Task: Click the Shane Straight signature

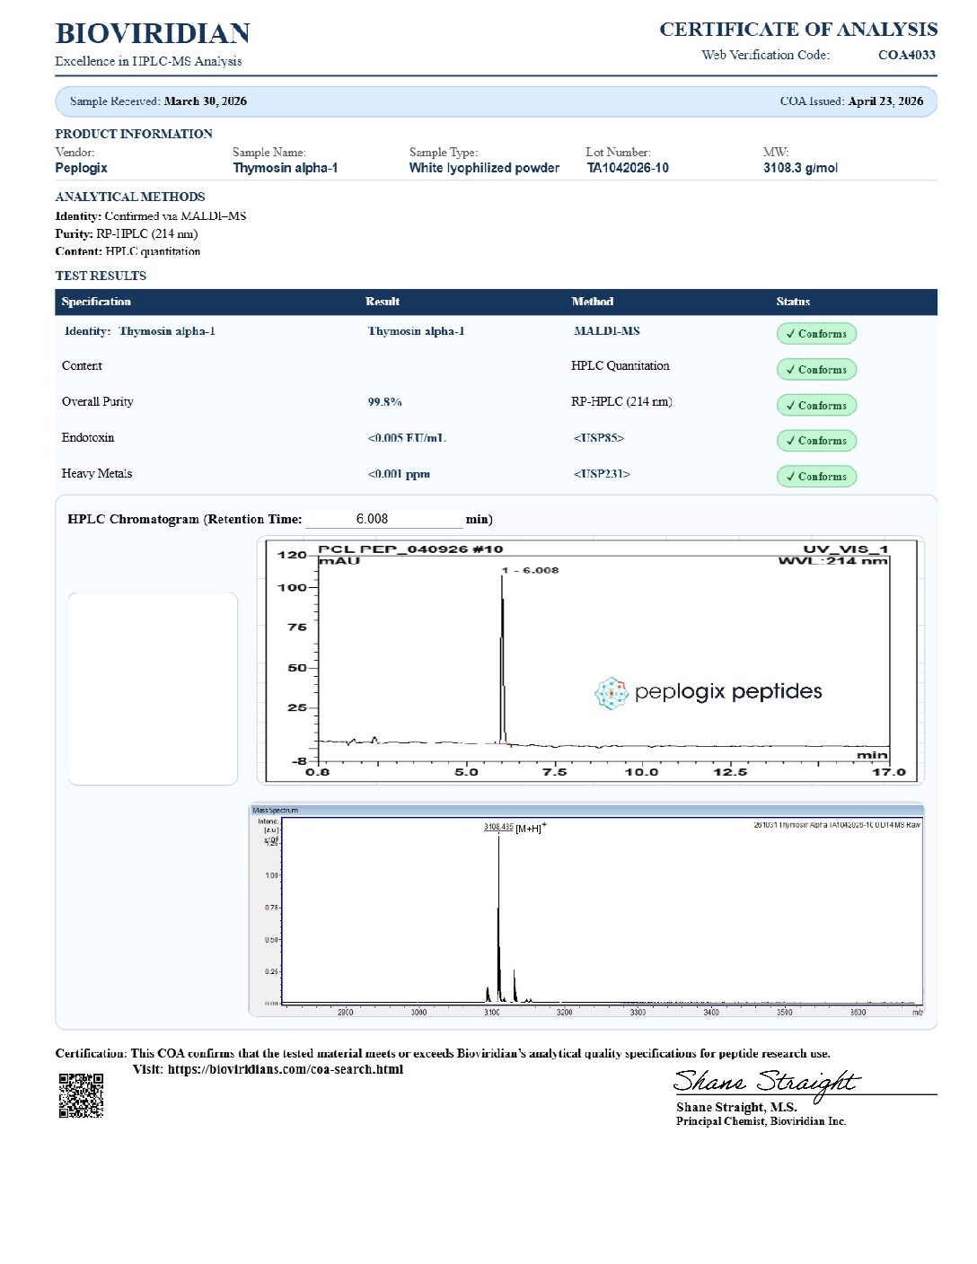Action: (766, 1083)
